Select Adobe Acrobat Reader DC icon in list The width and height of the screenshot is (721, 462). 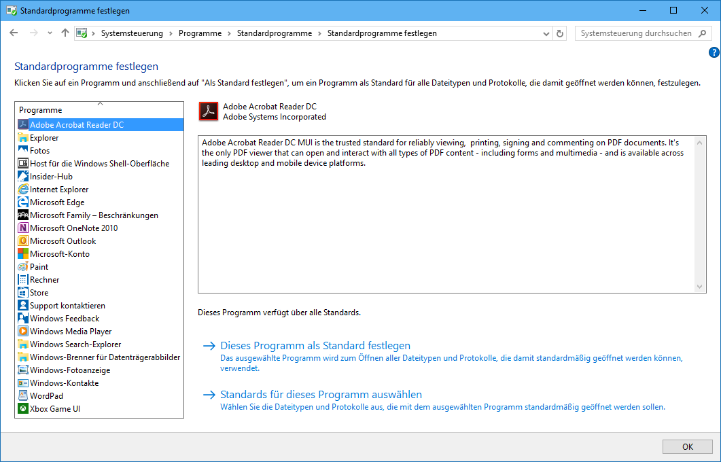tap(23, 124)
